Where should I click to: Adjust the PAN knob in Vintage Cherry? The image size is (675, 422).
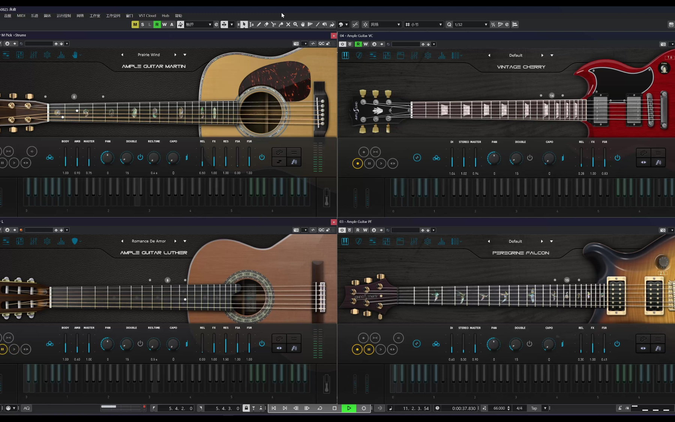point(494,158)
